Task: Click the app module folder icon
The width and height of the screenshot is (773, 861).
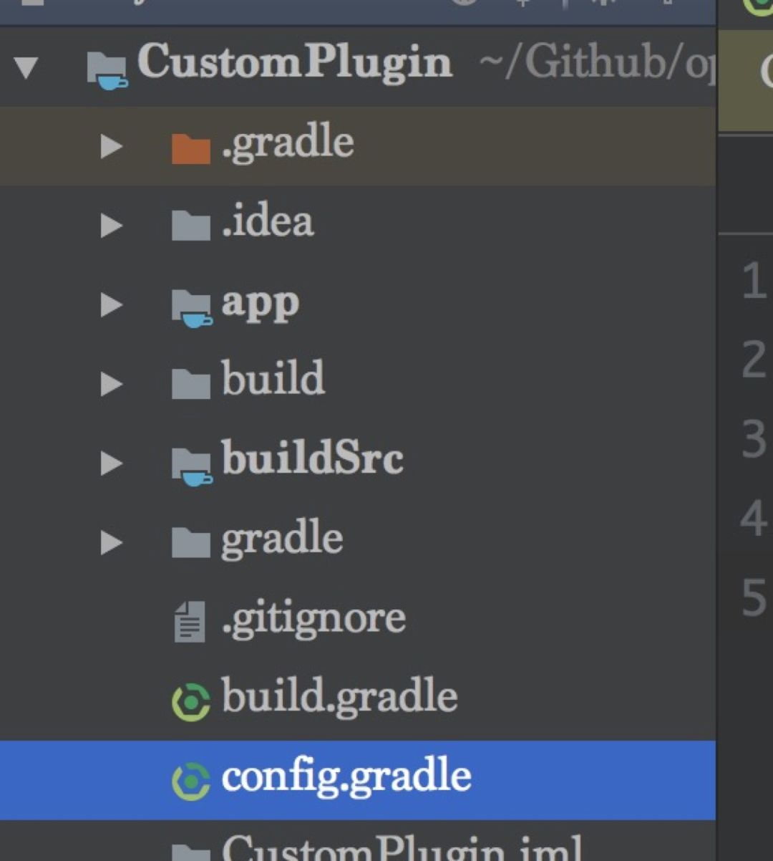Action: tap(192, 307)
